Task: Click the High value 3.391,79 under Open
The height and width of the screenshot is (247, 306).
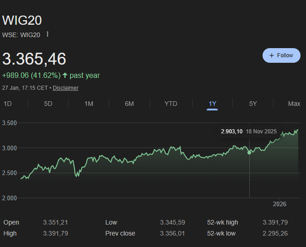Action: (x=55, y=234)
